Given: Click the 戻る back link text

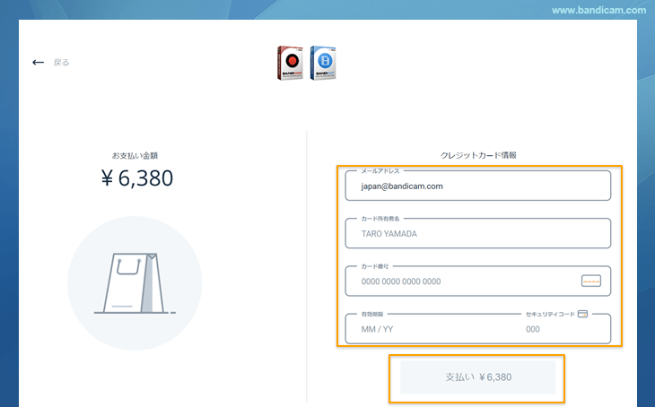Looking at the screenshot, I should (61, 63).
